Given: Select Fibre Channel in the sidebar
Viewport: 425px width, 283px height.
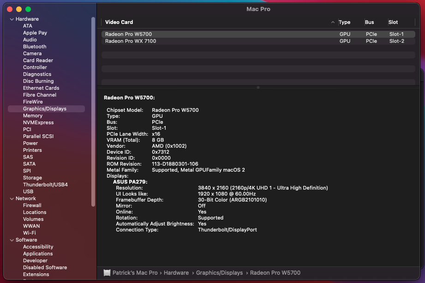Looking at the screenshot, I should [x=40, y=95].
